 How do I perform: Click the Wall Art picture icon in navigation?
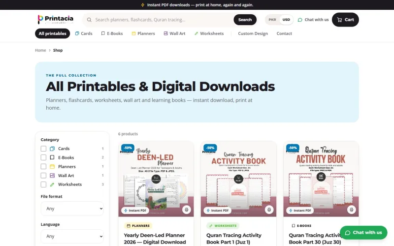[x=165, y=33]
